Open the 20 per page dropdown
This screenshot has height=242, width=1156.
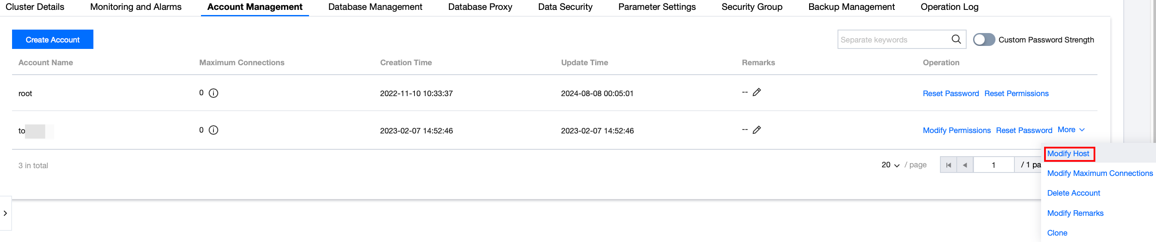pos(890,165)
